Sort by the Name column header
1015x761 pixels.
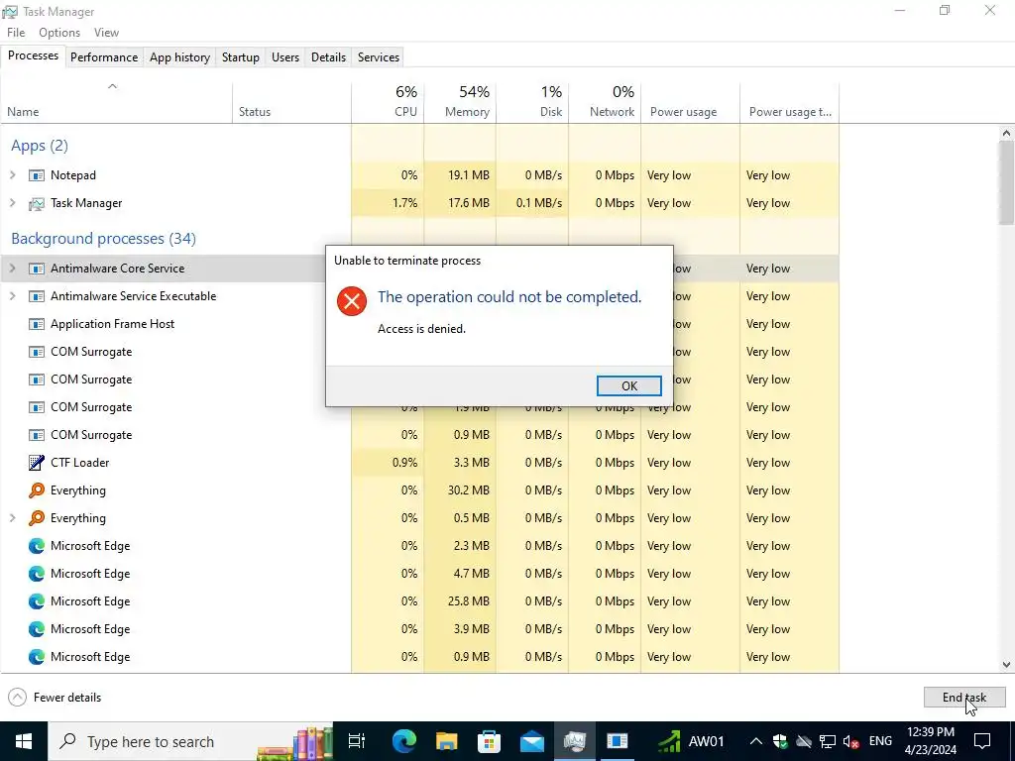(x=117, y=102)
